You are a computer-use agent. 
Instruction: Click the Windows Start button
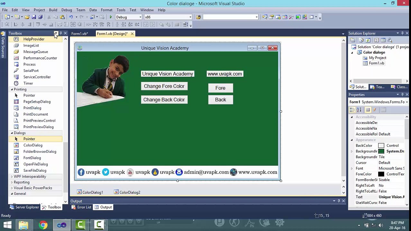point(7,225)
